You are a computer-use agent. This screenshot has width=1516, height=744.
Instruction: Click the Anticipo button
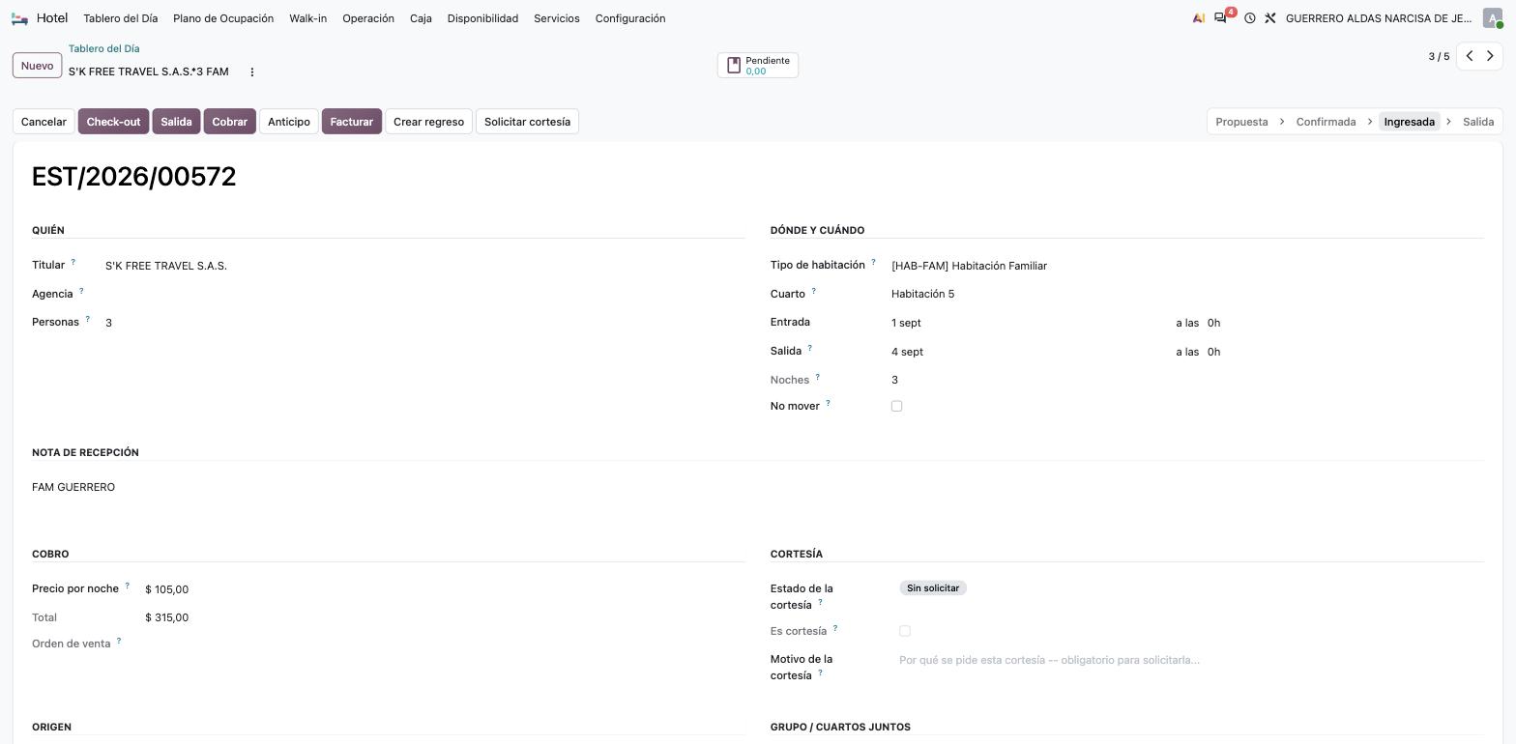pos(289,122)
